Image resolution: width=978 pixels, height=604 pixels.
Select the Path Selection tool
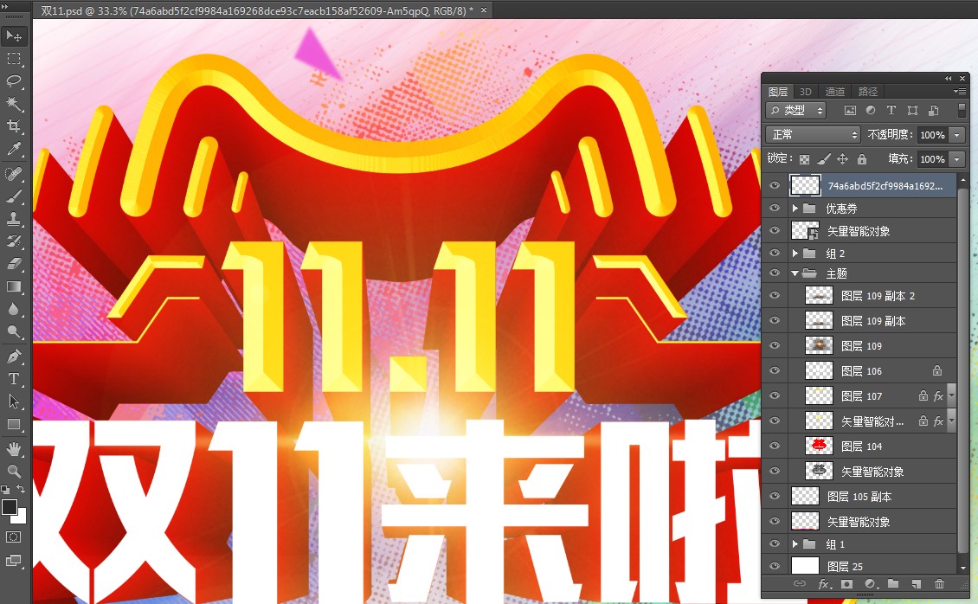(x=14, y=402)
